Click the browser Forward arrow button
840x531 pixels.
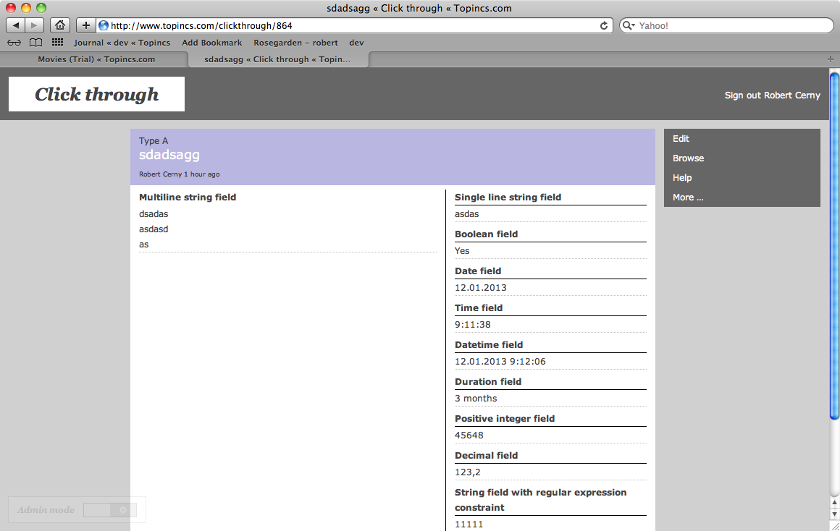click(x=35, y=25)
